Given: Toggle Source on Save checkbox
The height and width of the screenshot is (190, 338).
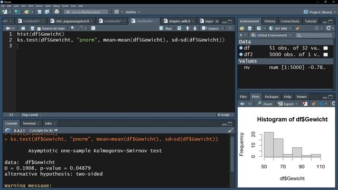Looking at the screenshot, I should coord(39,28).
